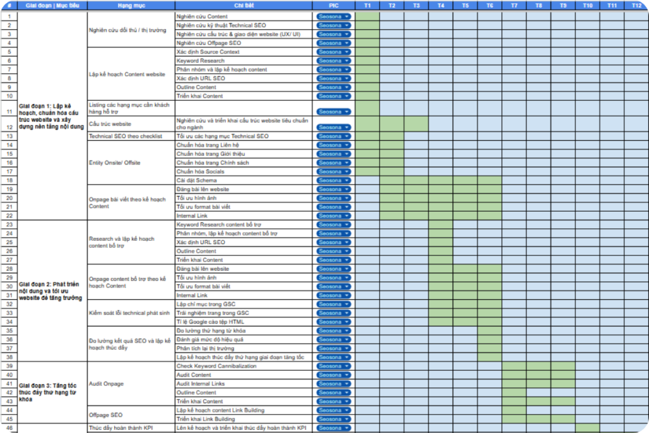This screenshot has width=649, height=433.
Task: Click the Tỉ lệ Google cào tệp HTML cell
Action: click(x=244, y=322)
